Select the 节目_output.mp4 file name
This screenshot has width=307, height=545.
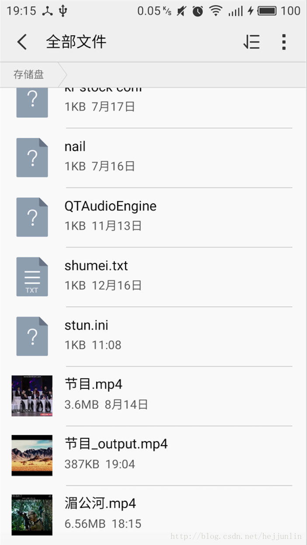(116, 444)
